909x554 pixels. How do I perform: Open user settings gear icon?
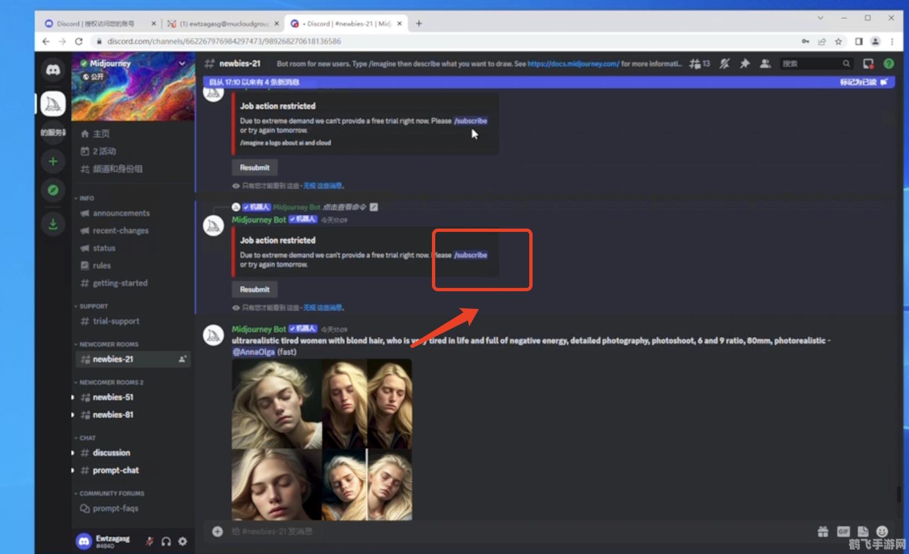click(182, 541)
